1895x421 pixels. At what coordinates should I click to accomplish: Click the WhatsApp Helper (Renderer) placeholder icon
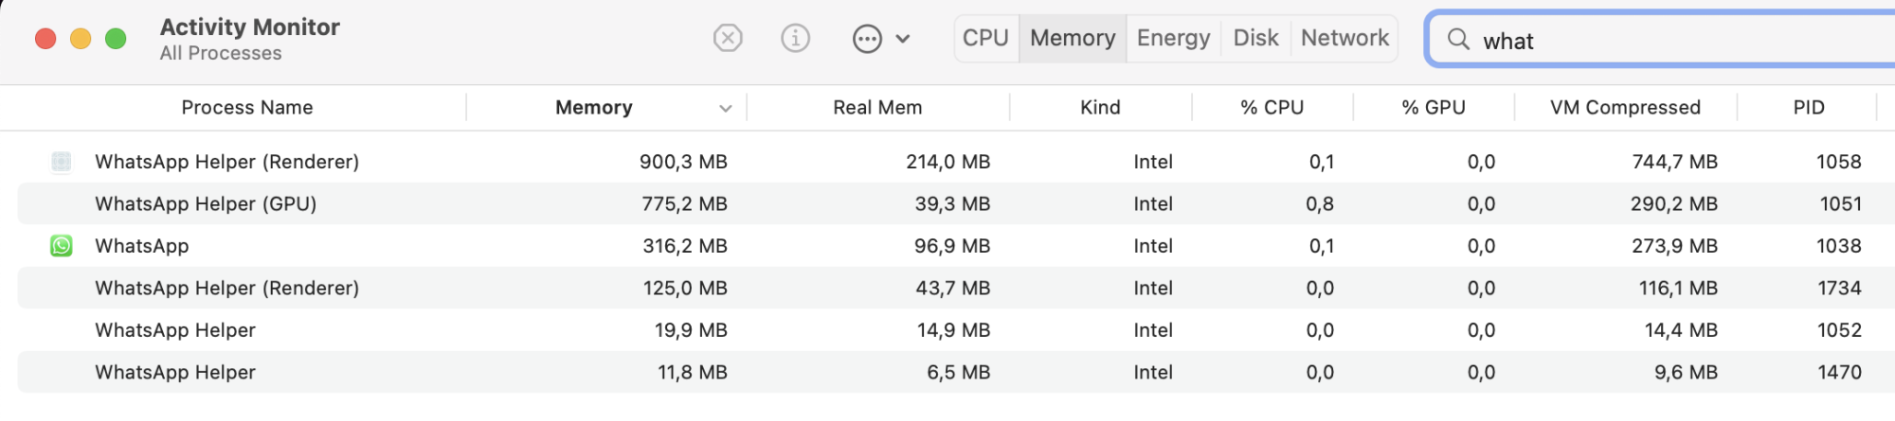point(62,162)
